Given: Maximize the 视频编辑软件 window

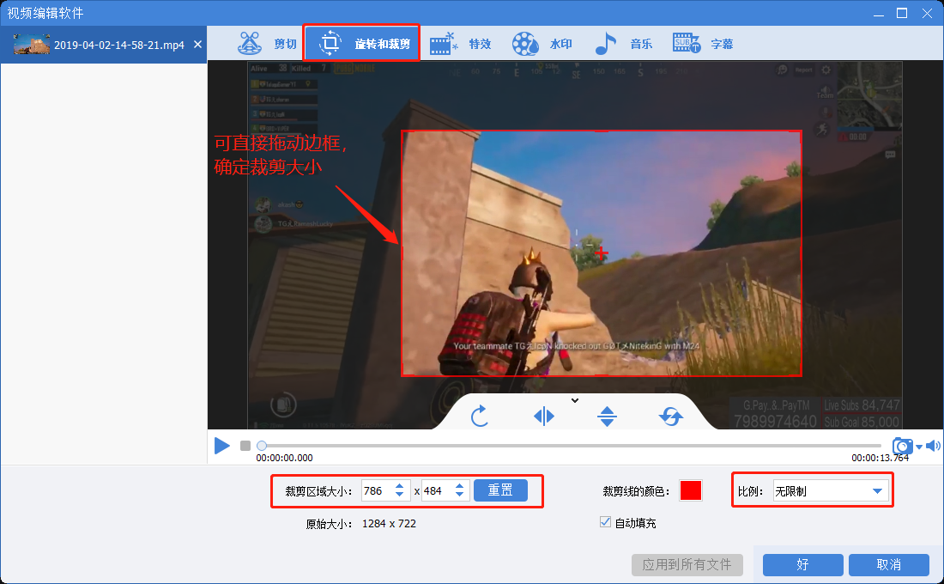Looking at the screenshot, I should pos(902,13).
